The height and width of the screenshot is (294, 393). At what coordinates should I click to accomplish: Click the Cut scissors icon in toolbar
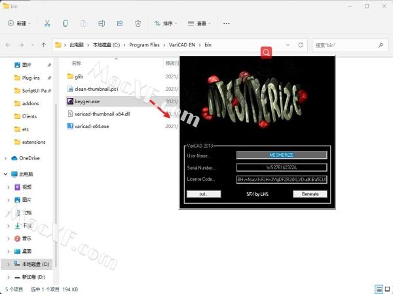[47, 24]
